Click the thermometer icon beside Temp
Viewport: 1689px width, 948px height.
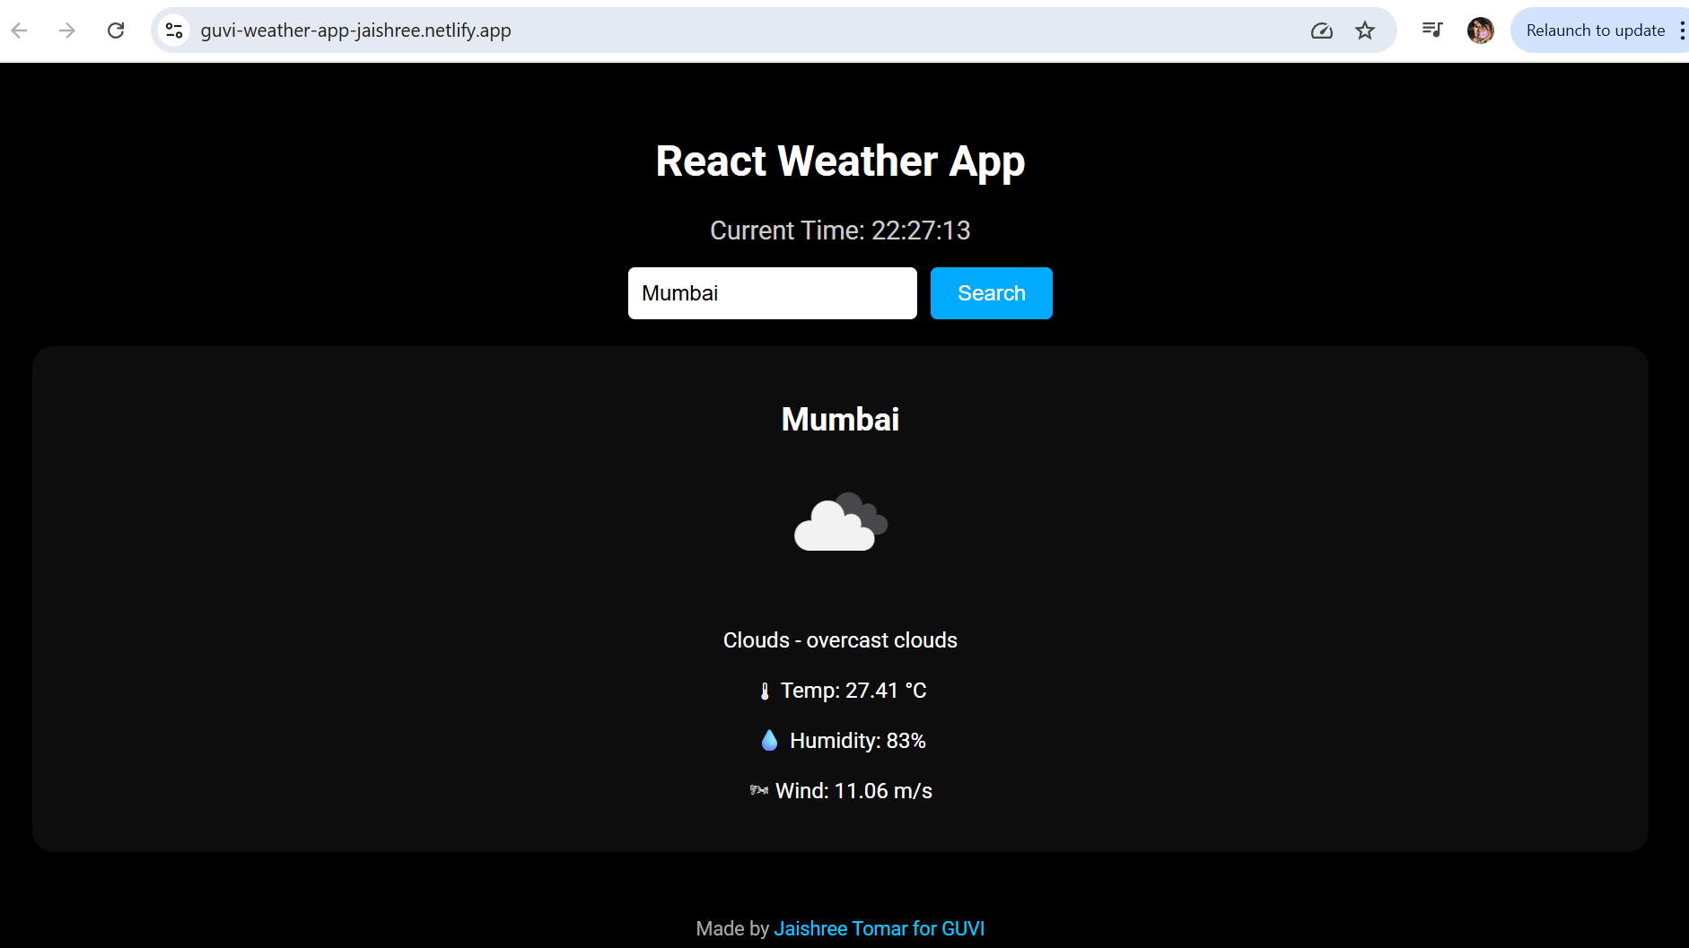[765, 691]
